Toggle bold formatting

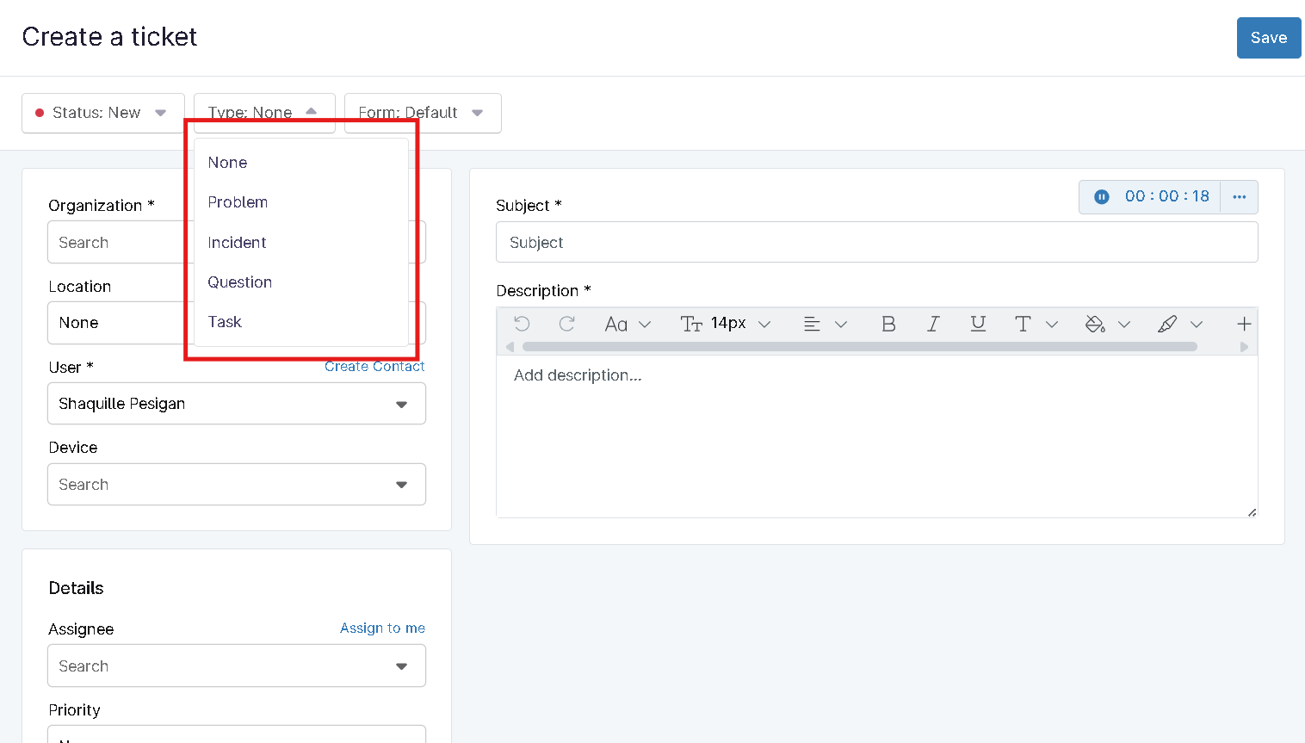pos(888,324)
